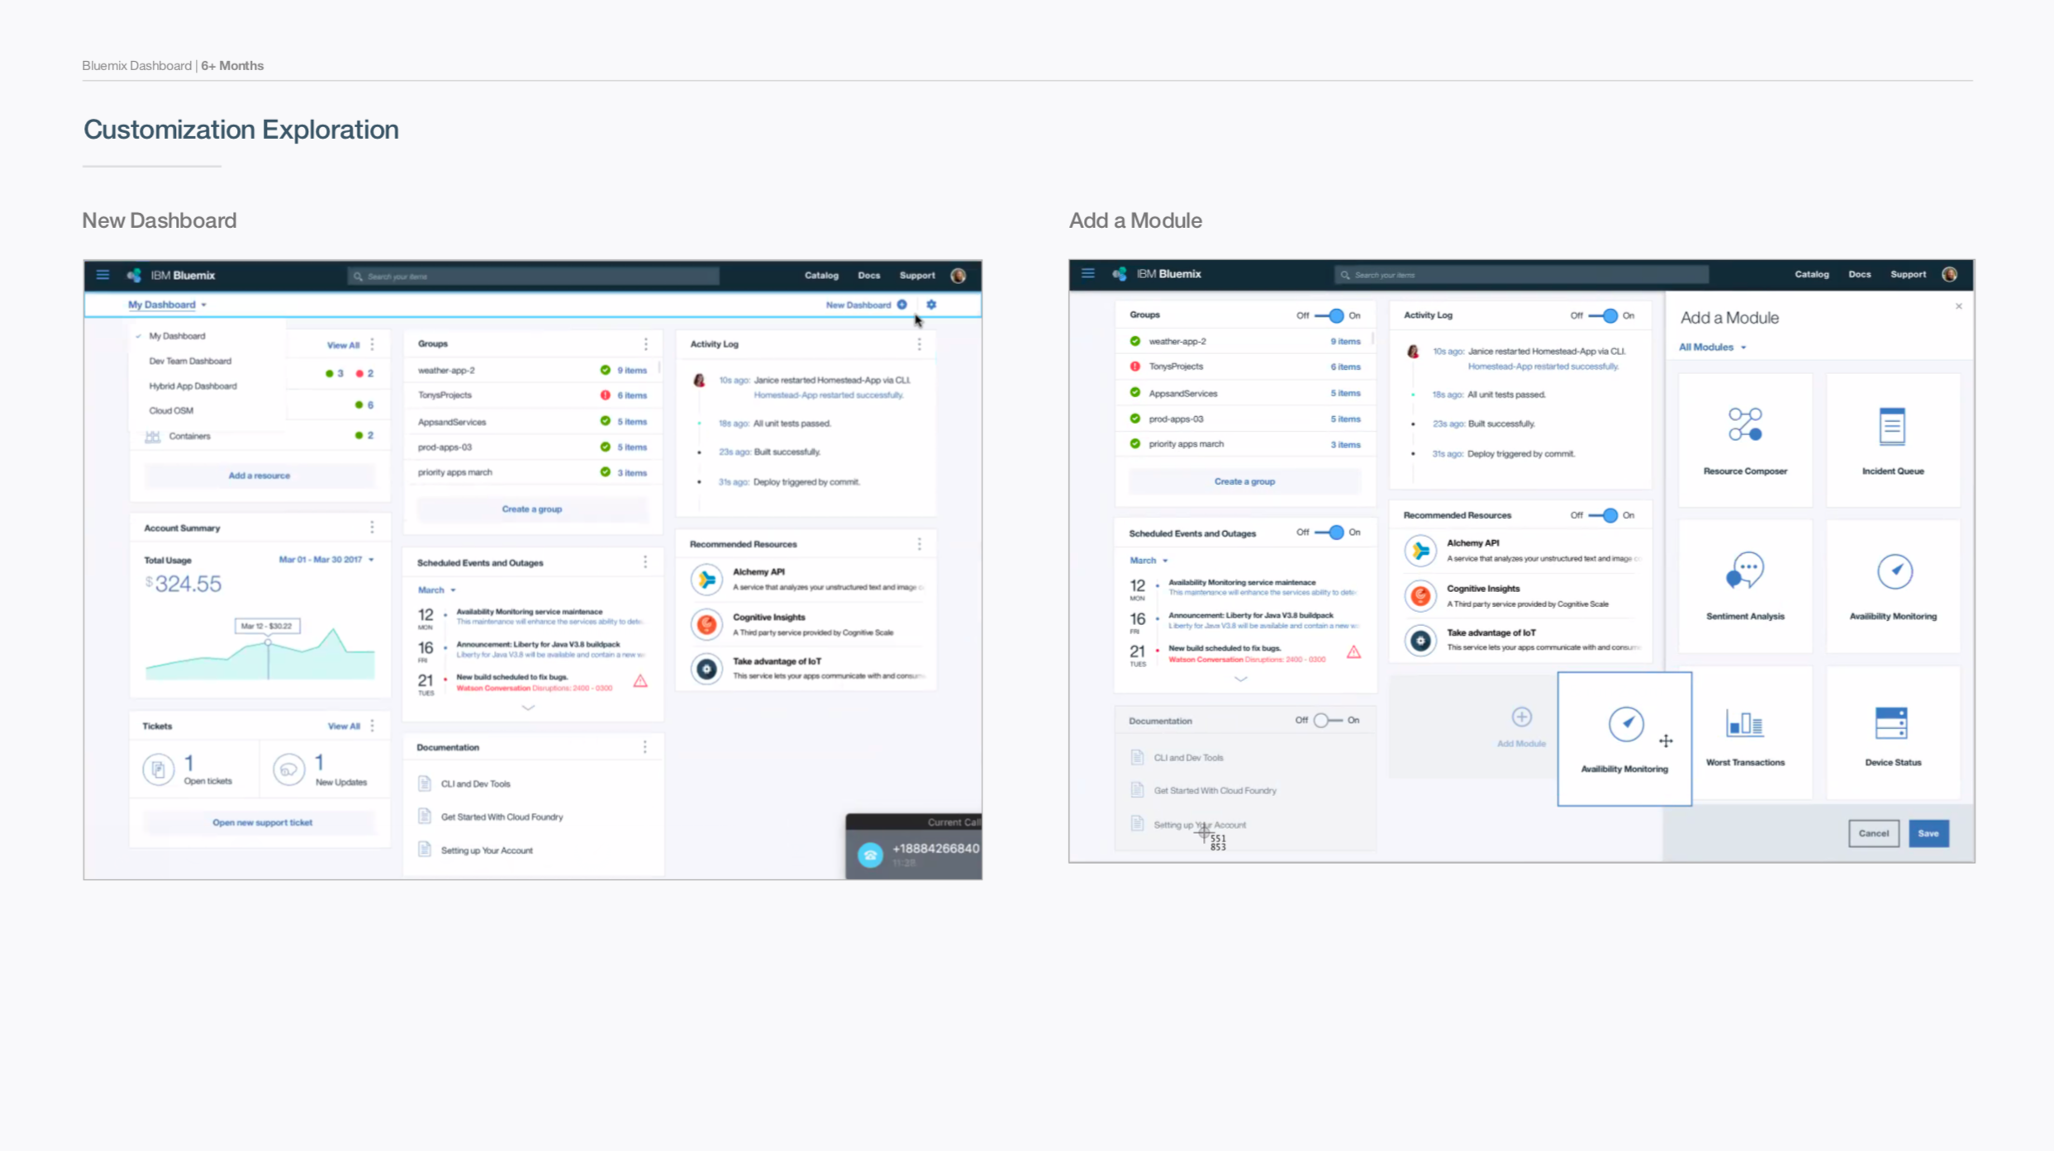Click the Save button

click(1928, 833)
